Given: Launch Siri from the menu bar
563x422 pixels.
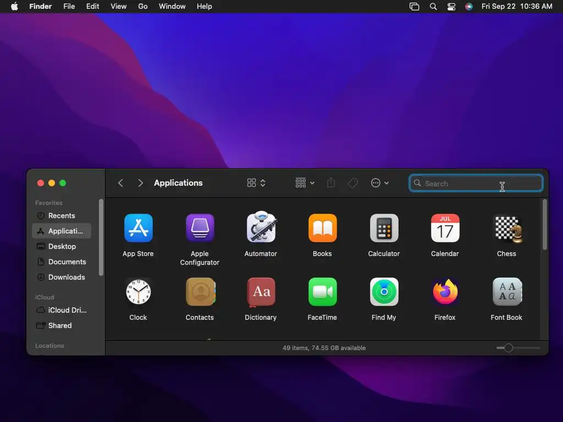Looking at the screenshot, I should point(468,7).
